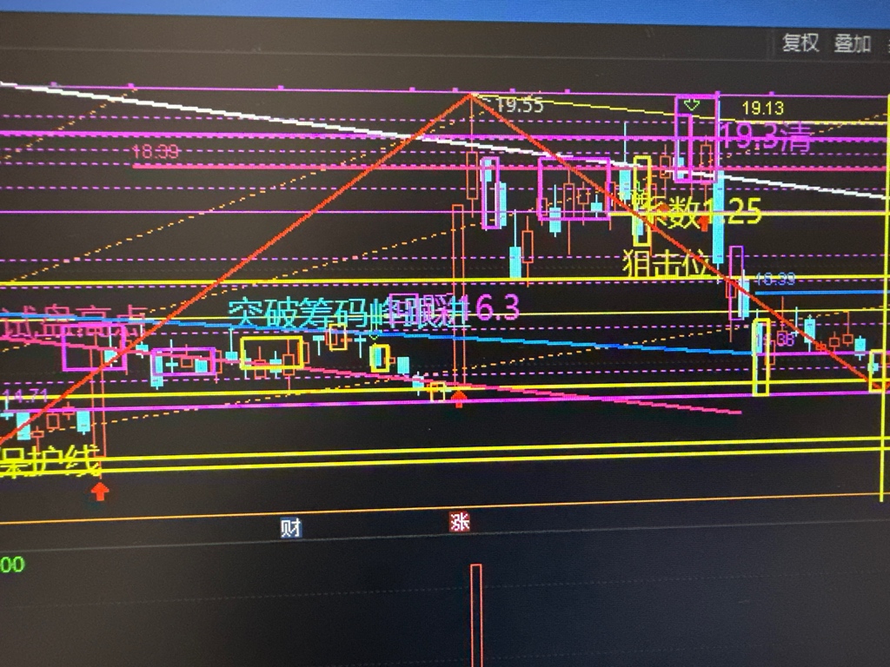Select the 19.13 yellow price label
890x667 pixels.
[x=762, y=108]
